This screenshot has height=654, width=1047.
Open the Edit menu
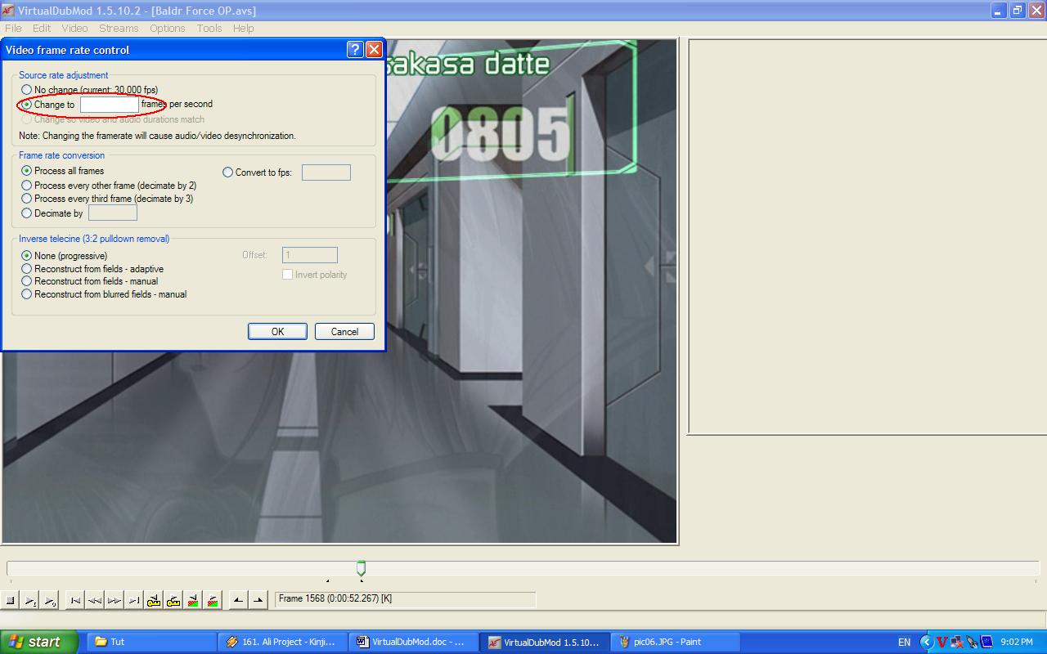coord(42,28)
